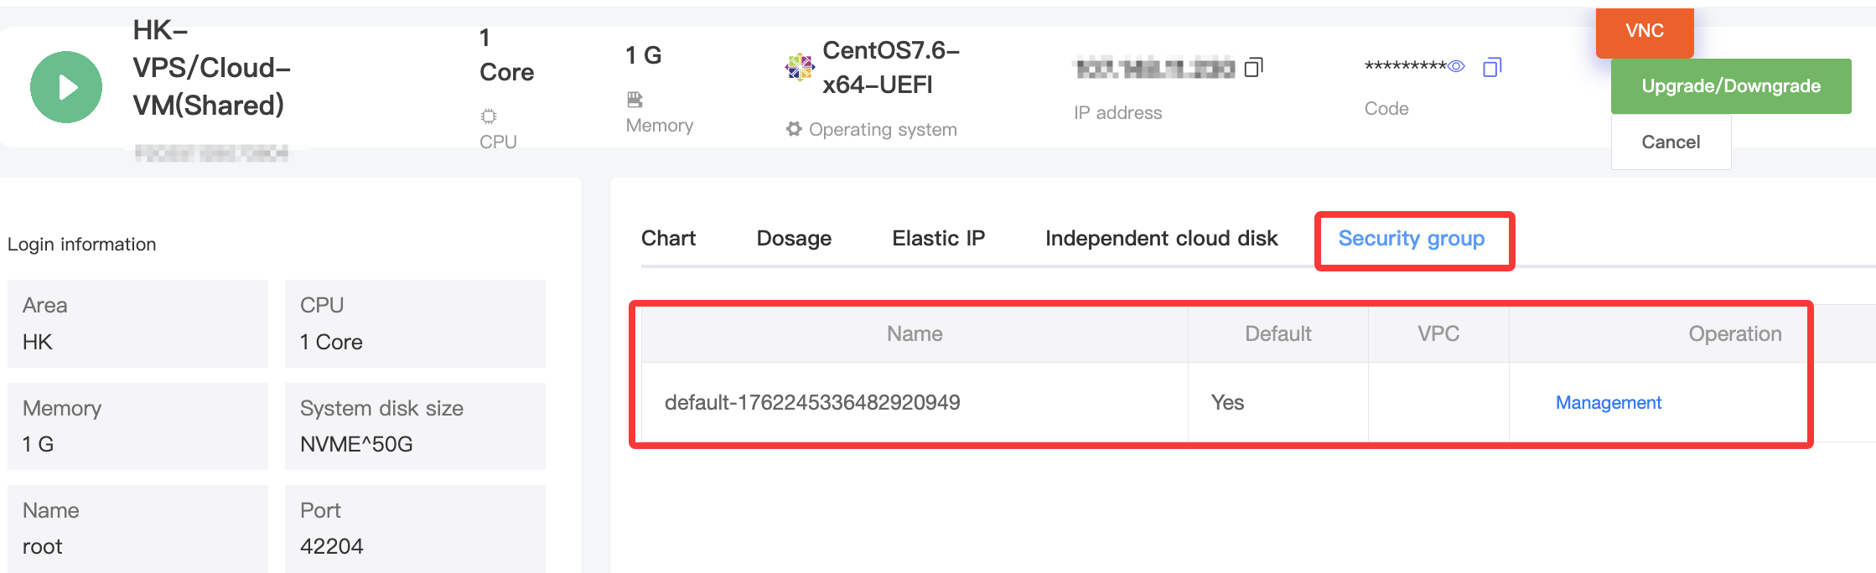This screenshot has width=1876, height=573.
Task: Select the Elastic IP tab
Action: pyautogui.click(x=938, y=239)
